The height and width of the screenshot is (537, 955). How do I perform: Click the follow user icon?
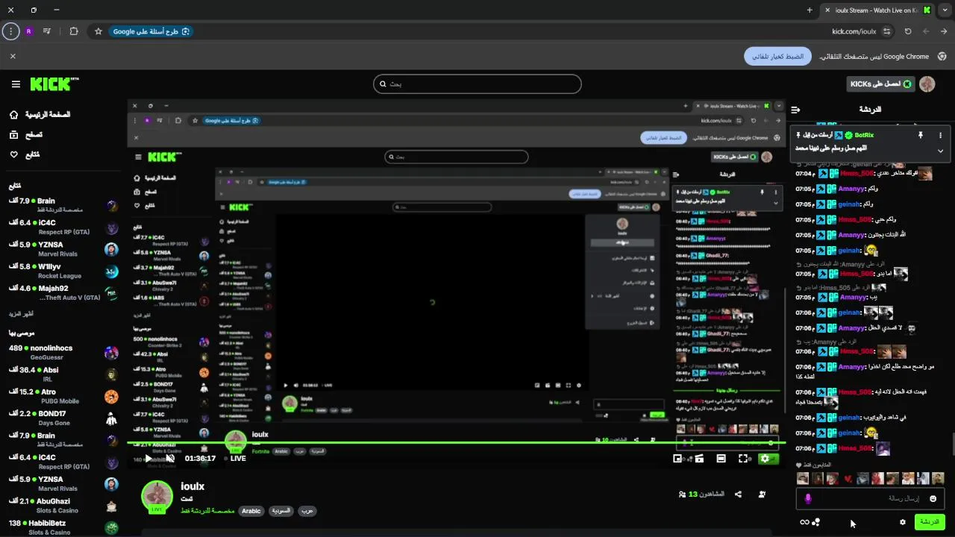762,494
